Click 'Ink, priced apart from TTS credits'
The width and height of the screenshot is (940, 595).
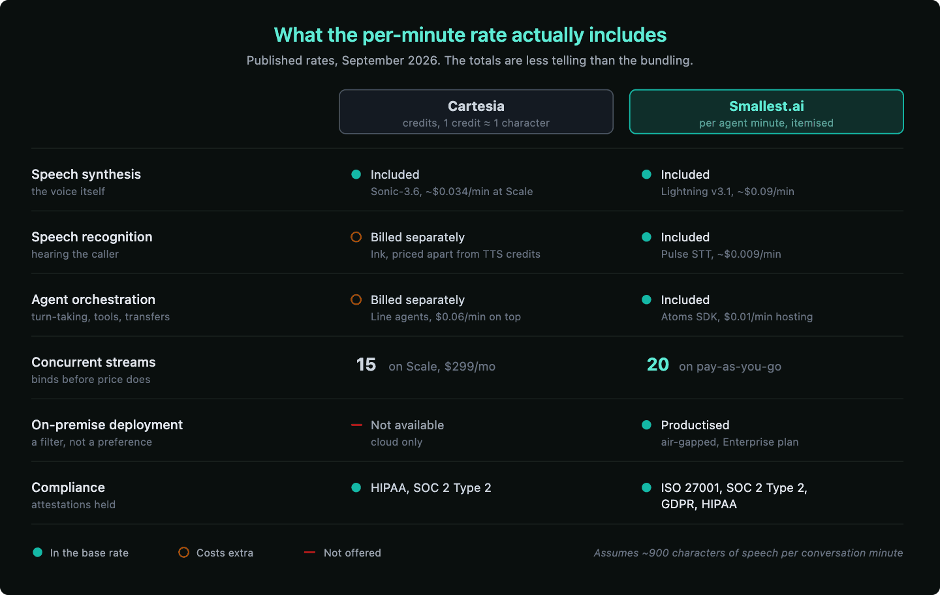click(456, 254)
